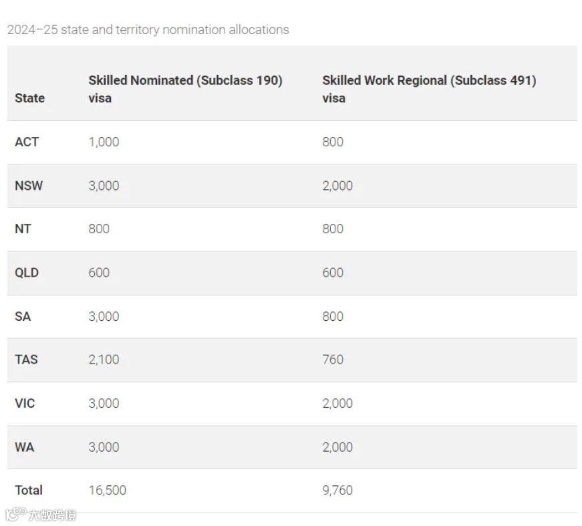Click the table caption about 2024–25 nomination allocations
The width and height of the screenshot is (582, 526).
pos(148,29)
